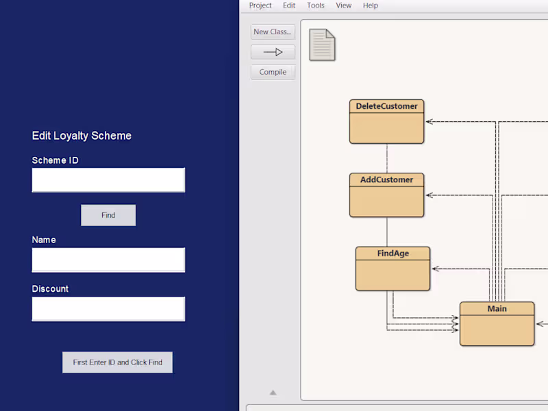548x411 pixels.
Task: Open the Project menu
Action: (260, 5)
